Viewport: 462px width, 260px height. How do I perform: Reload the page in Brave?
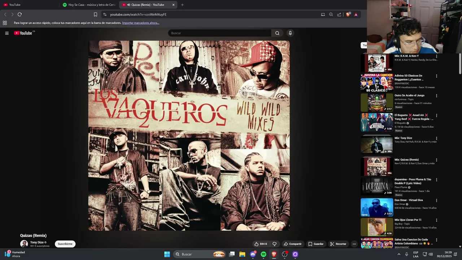click(19, 14)
